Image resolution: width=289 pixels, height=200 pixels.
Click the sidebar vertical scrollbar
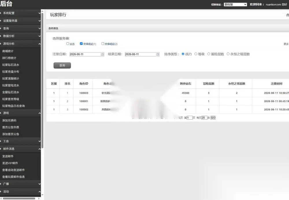pos(42,80)
